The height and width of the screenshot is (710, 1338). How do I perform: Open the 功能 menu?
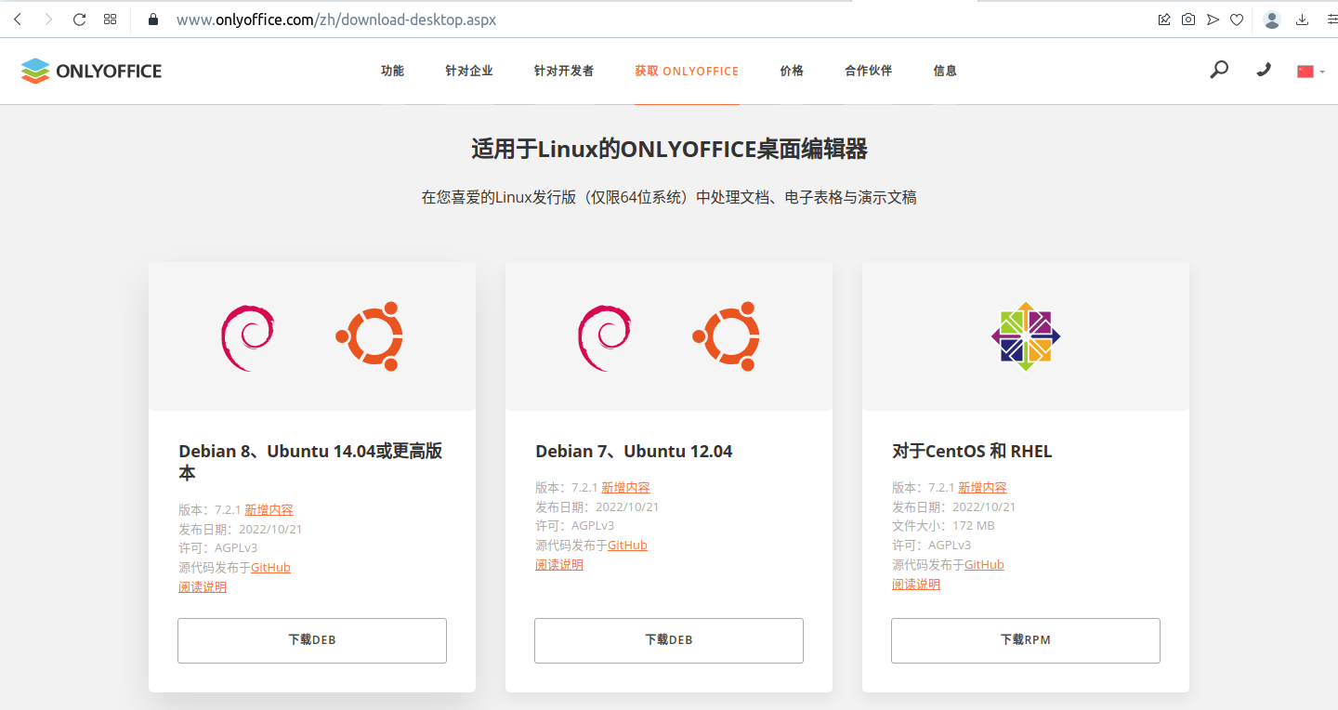392,71
